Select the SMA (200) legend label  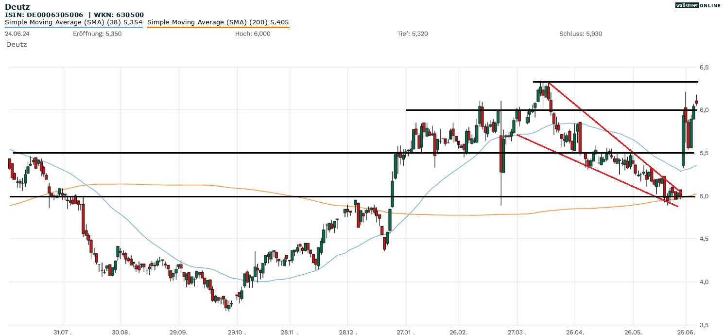[x=218, y=22]
